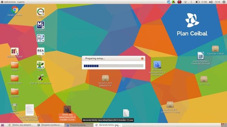
Task: Select the TLauncher jar file icon
Action: point(215,49)
